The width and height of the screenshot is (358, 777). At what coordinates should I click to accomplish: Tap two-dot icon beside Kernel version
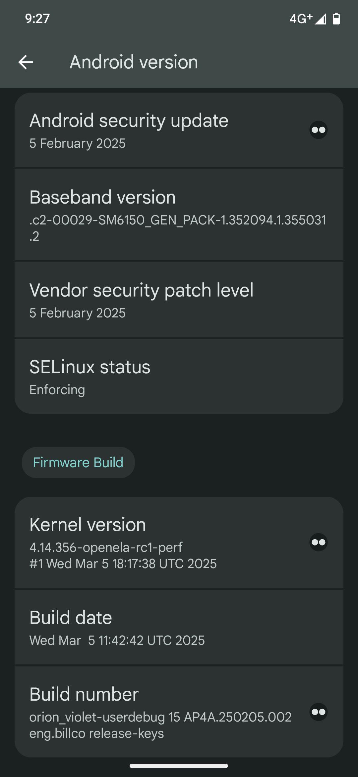319,542
